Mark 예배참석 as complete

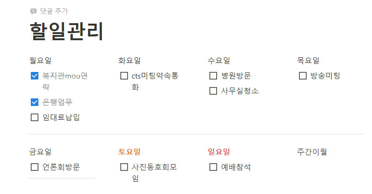point(213,167)
